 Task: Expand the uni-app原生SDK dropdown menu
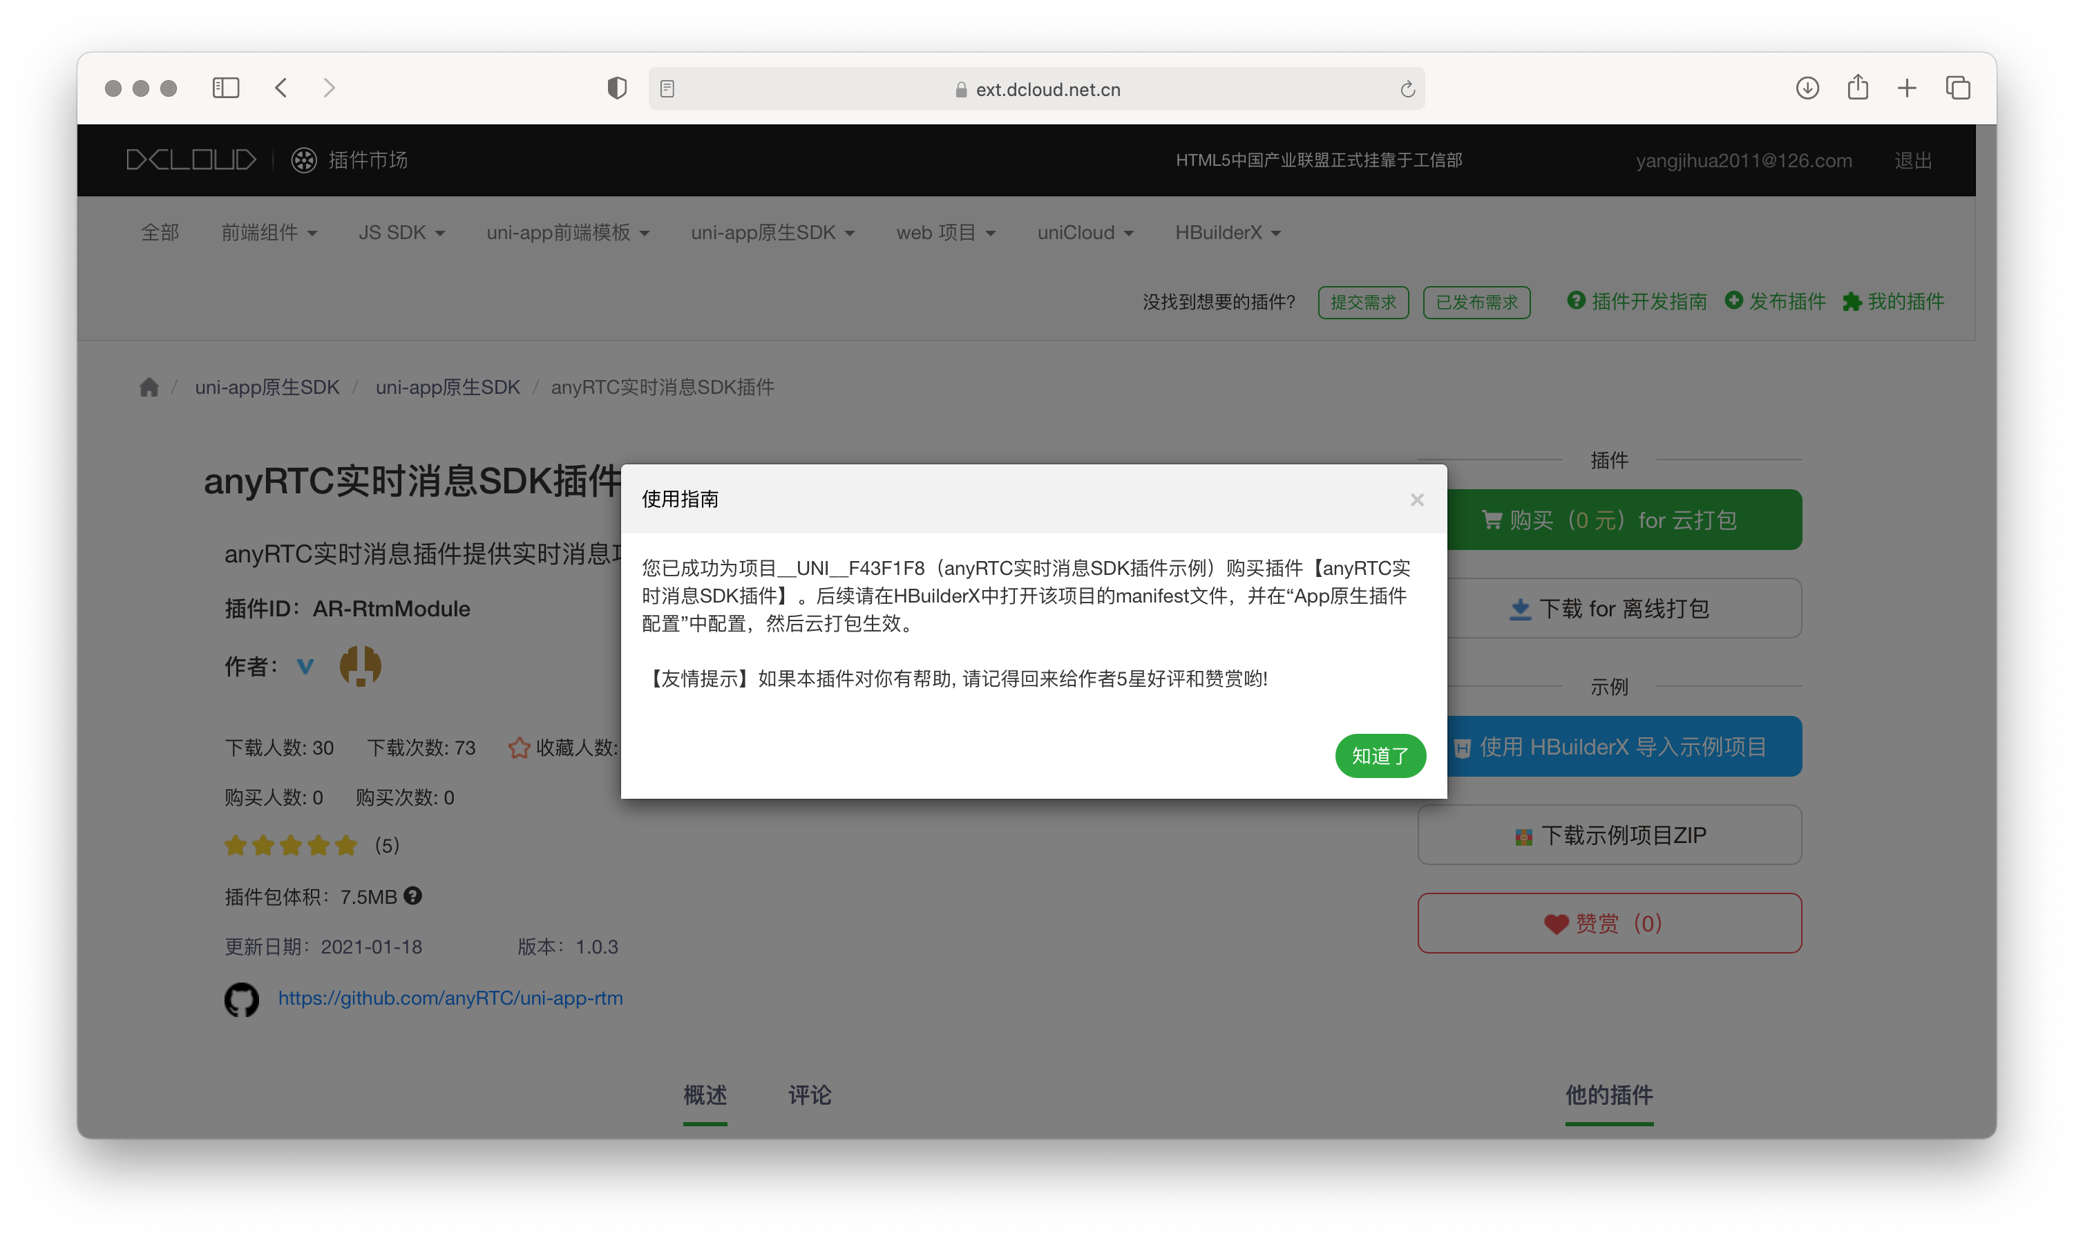point(772,232)
